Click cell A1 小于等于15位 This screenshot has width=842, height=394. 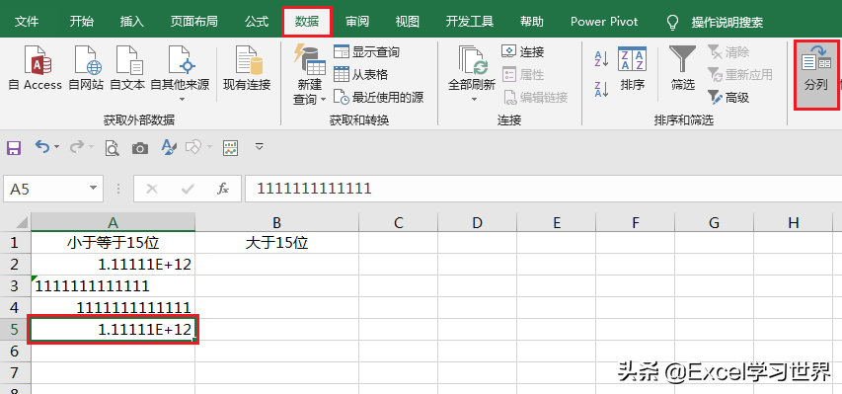(113, 242)
